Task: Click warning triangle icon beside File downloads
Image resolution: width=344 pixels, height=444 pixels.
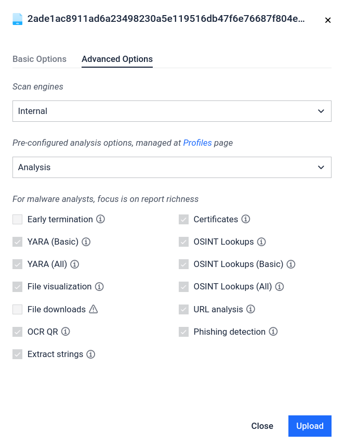Action: (94, 309)
